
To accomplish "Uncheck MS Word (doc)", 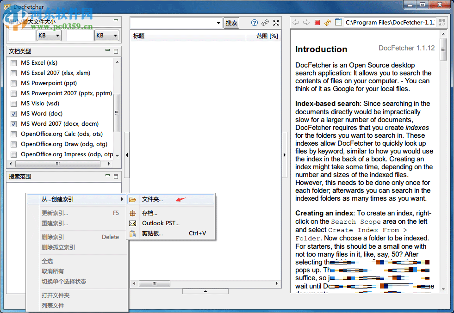I will click(13, 114).
